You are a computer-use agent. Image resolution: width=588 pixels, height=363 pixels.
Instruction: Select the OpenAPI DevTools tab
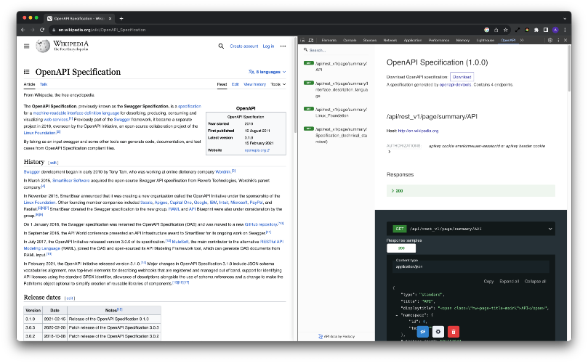[508, 40]
